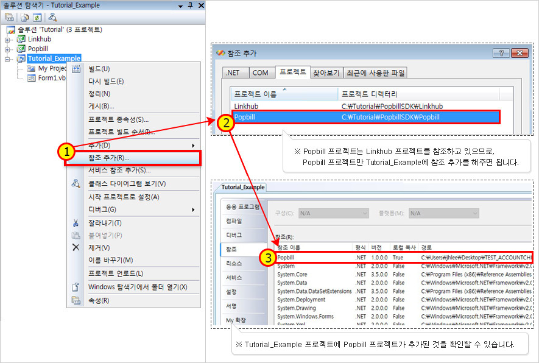Click the properties icon beside 속성(R)
This screenshot has height=363, width=539.
76,300
